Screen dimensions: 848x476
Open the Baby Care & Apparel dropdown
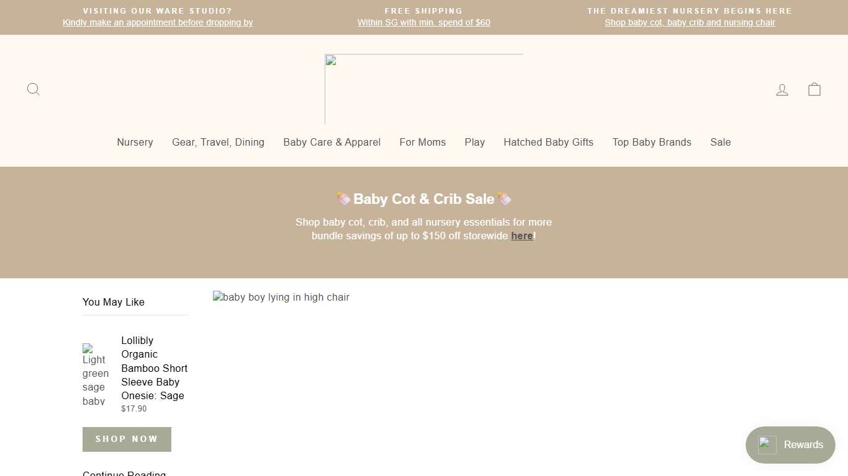pos(332,142)
